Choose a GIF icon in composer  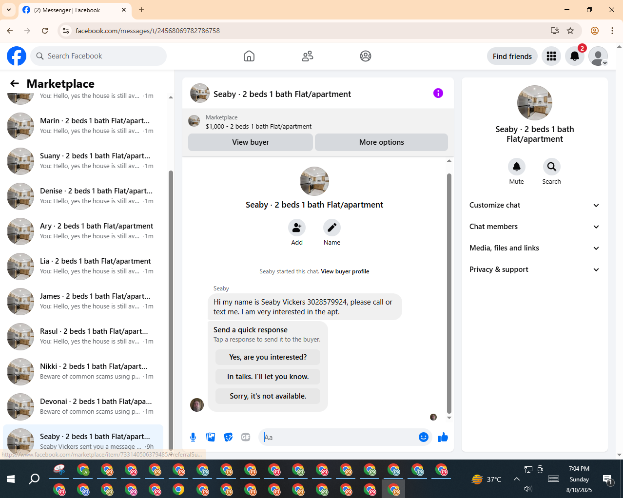pos(246,437)
